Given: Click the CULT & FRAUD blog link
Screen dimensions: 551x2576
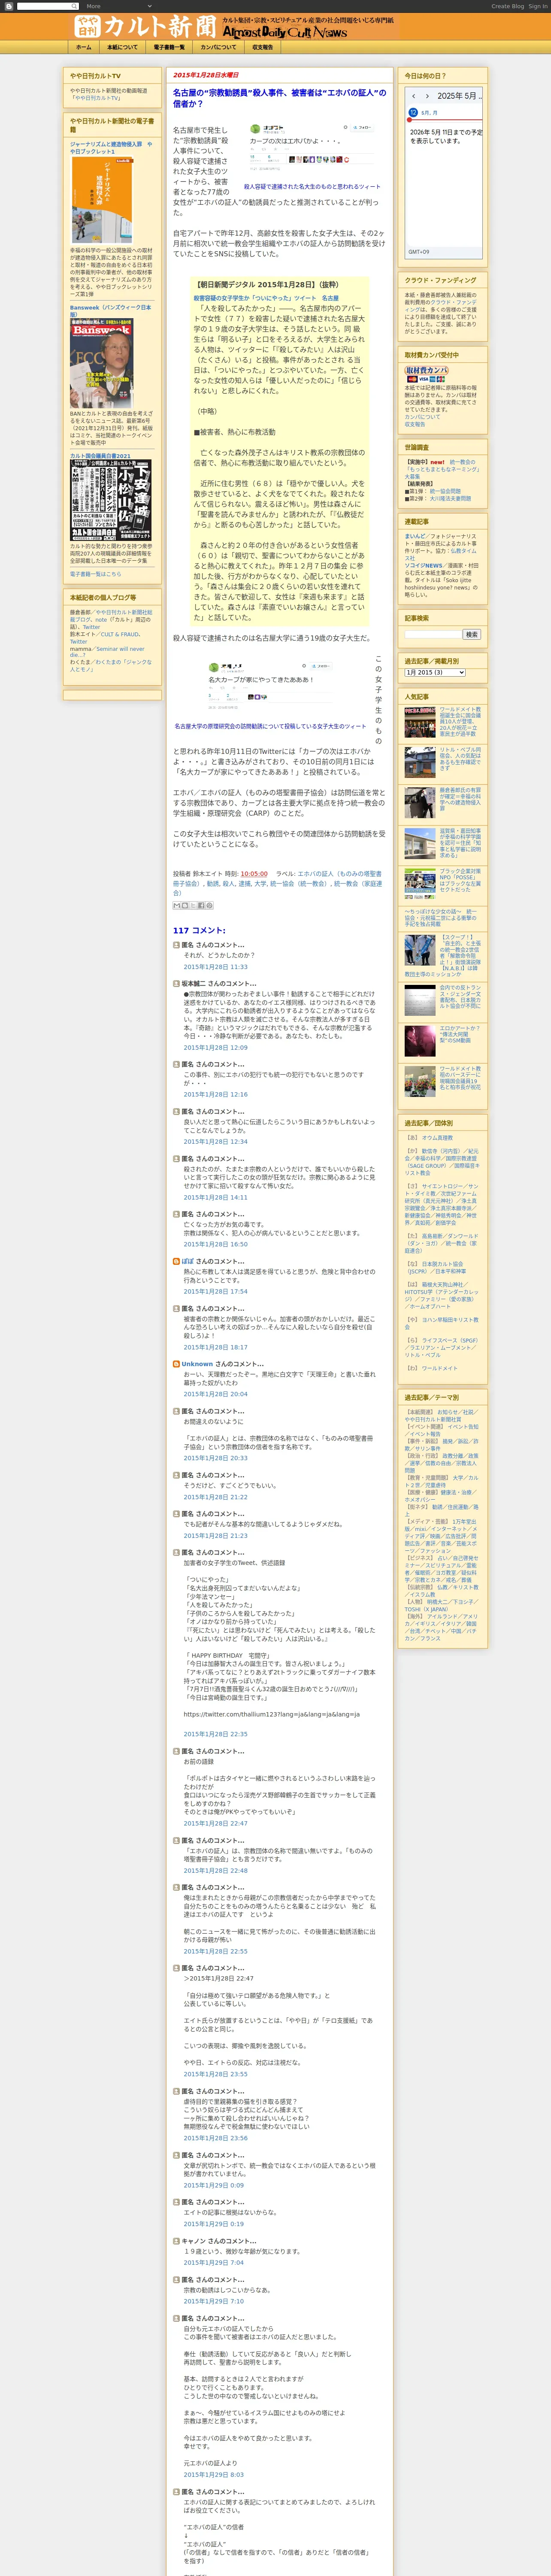Looking at the screenshot, I should pos(120,634).
